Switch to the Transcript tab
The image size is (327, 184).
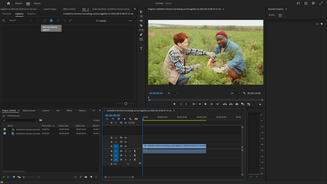[x=7, y=14]
